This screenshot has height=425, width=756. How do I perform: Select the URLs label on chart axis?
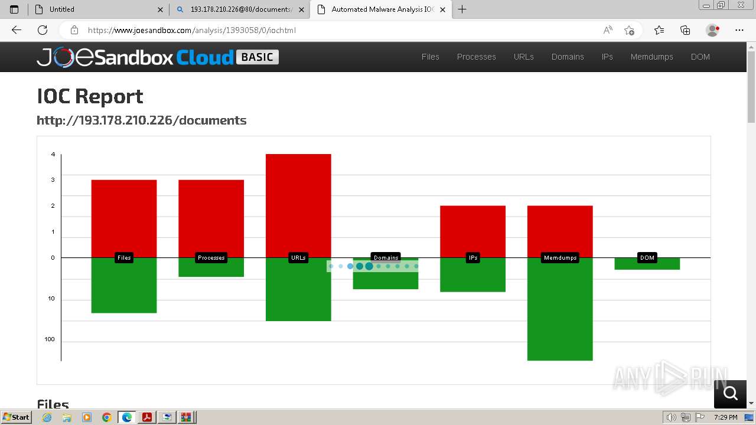(x=298, y=258)
